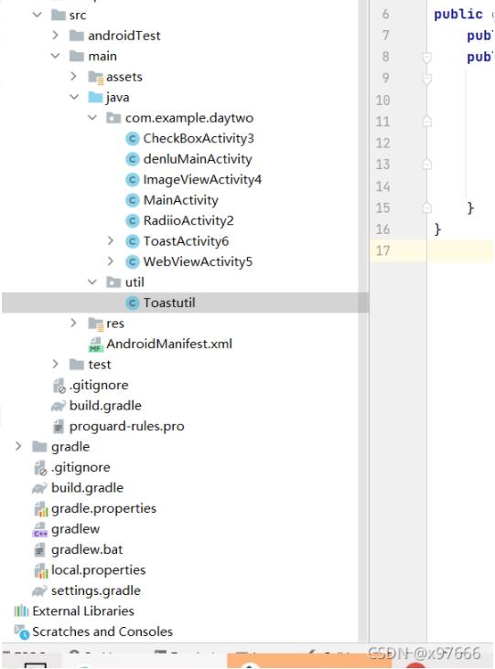Viewport: 495px width, 669px height.
Task: Expand the ToastActivity6 class node
Action: (111, 240)
